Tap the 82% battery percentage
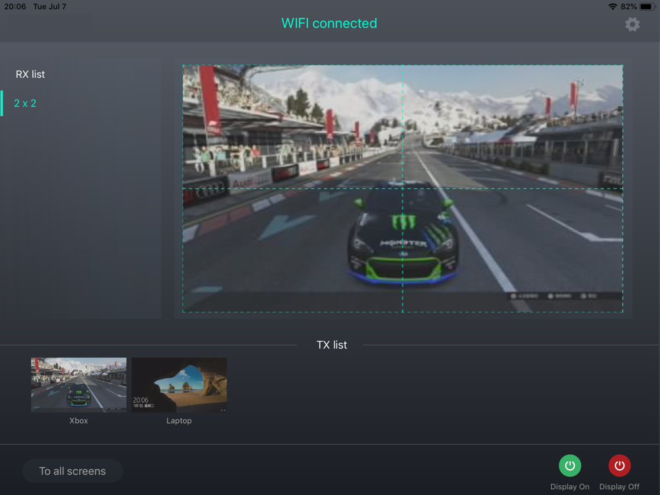 (x=628, y=7)
